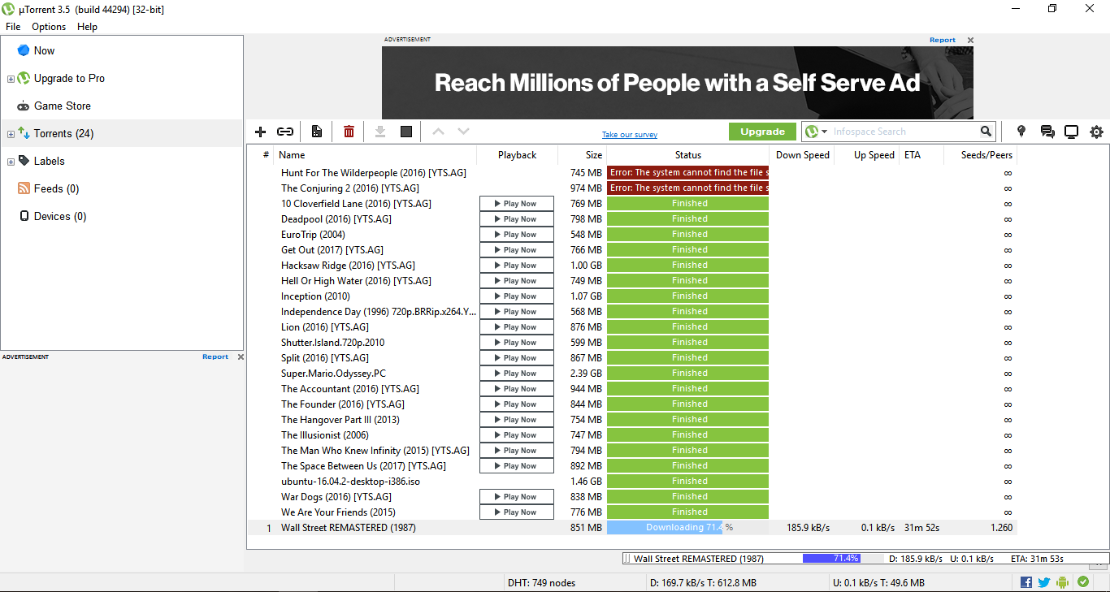Click the red Remove Torrent trash icon
The width and height of the screenshot is (1110, 592).
point(349,132)
